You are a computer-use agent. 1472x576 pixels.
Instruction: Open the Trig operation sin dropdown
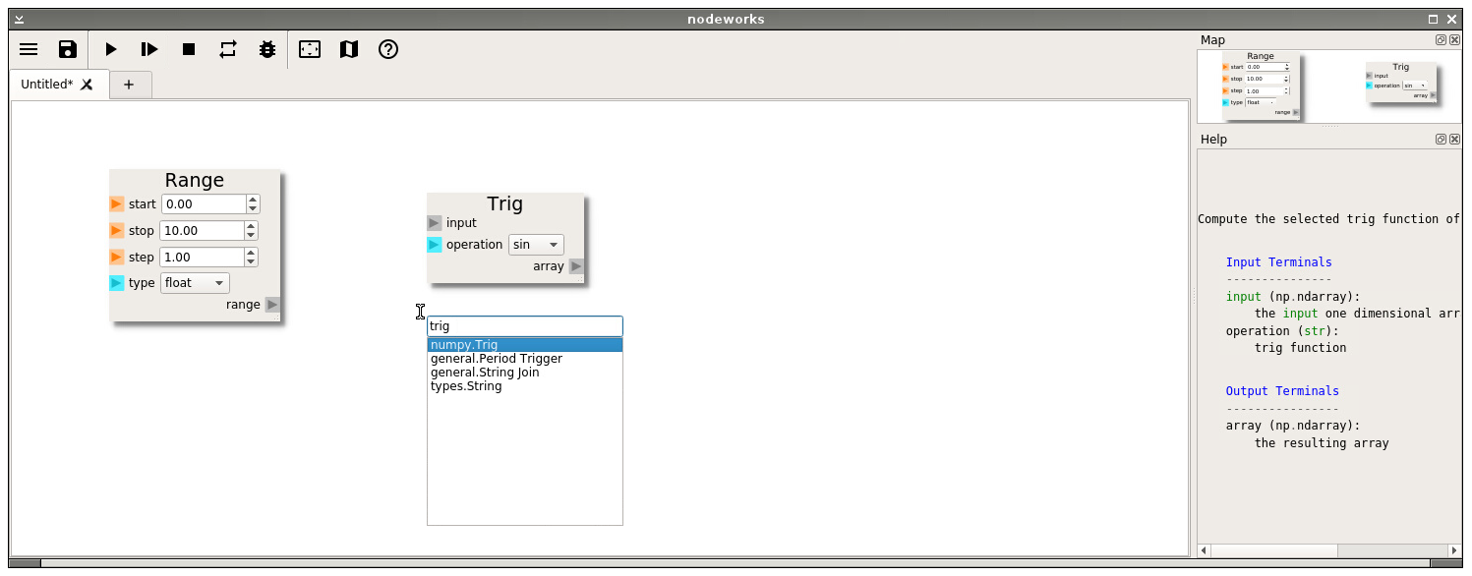pyautogui.click(x=536, y=245)
